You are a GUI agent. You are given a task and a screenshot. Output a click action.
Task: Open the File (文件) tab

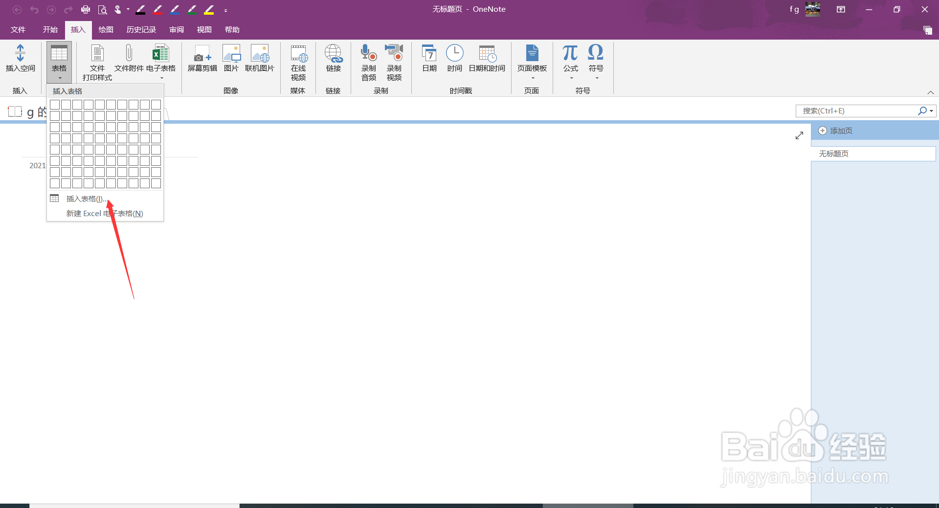point(18,30)
